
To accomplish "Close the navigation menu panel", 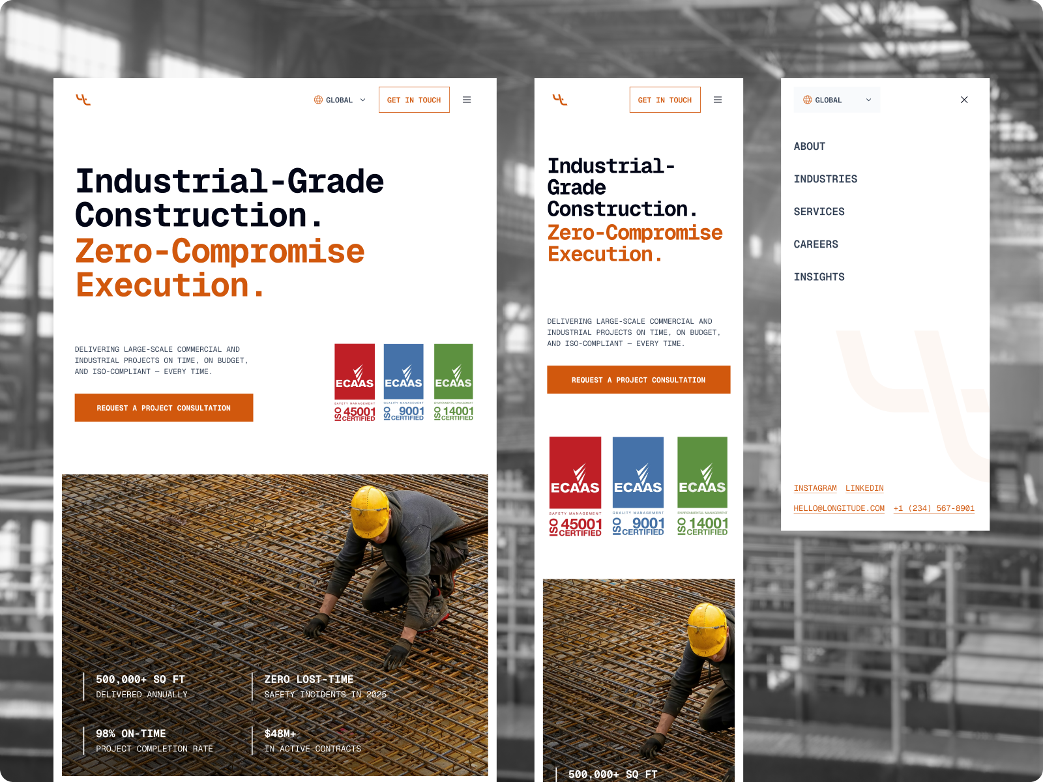I will [964, 100].
